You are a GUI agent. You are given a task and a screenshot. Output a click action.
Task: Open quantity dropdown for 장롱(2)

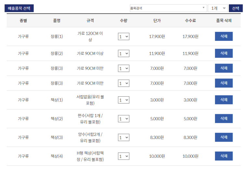(x=124, y=54)
